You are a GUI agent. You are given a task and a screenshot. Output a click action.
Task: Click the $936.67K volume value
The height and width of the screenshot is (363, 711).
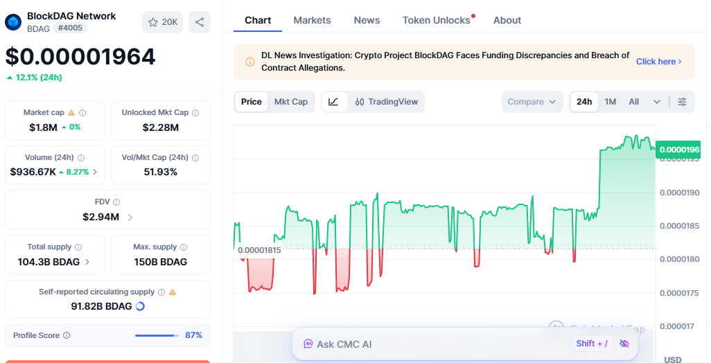pyautogui.click(x=33, y=172)
